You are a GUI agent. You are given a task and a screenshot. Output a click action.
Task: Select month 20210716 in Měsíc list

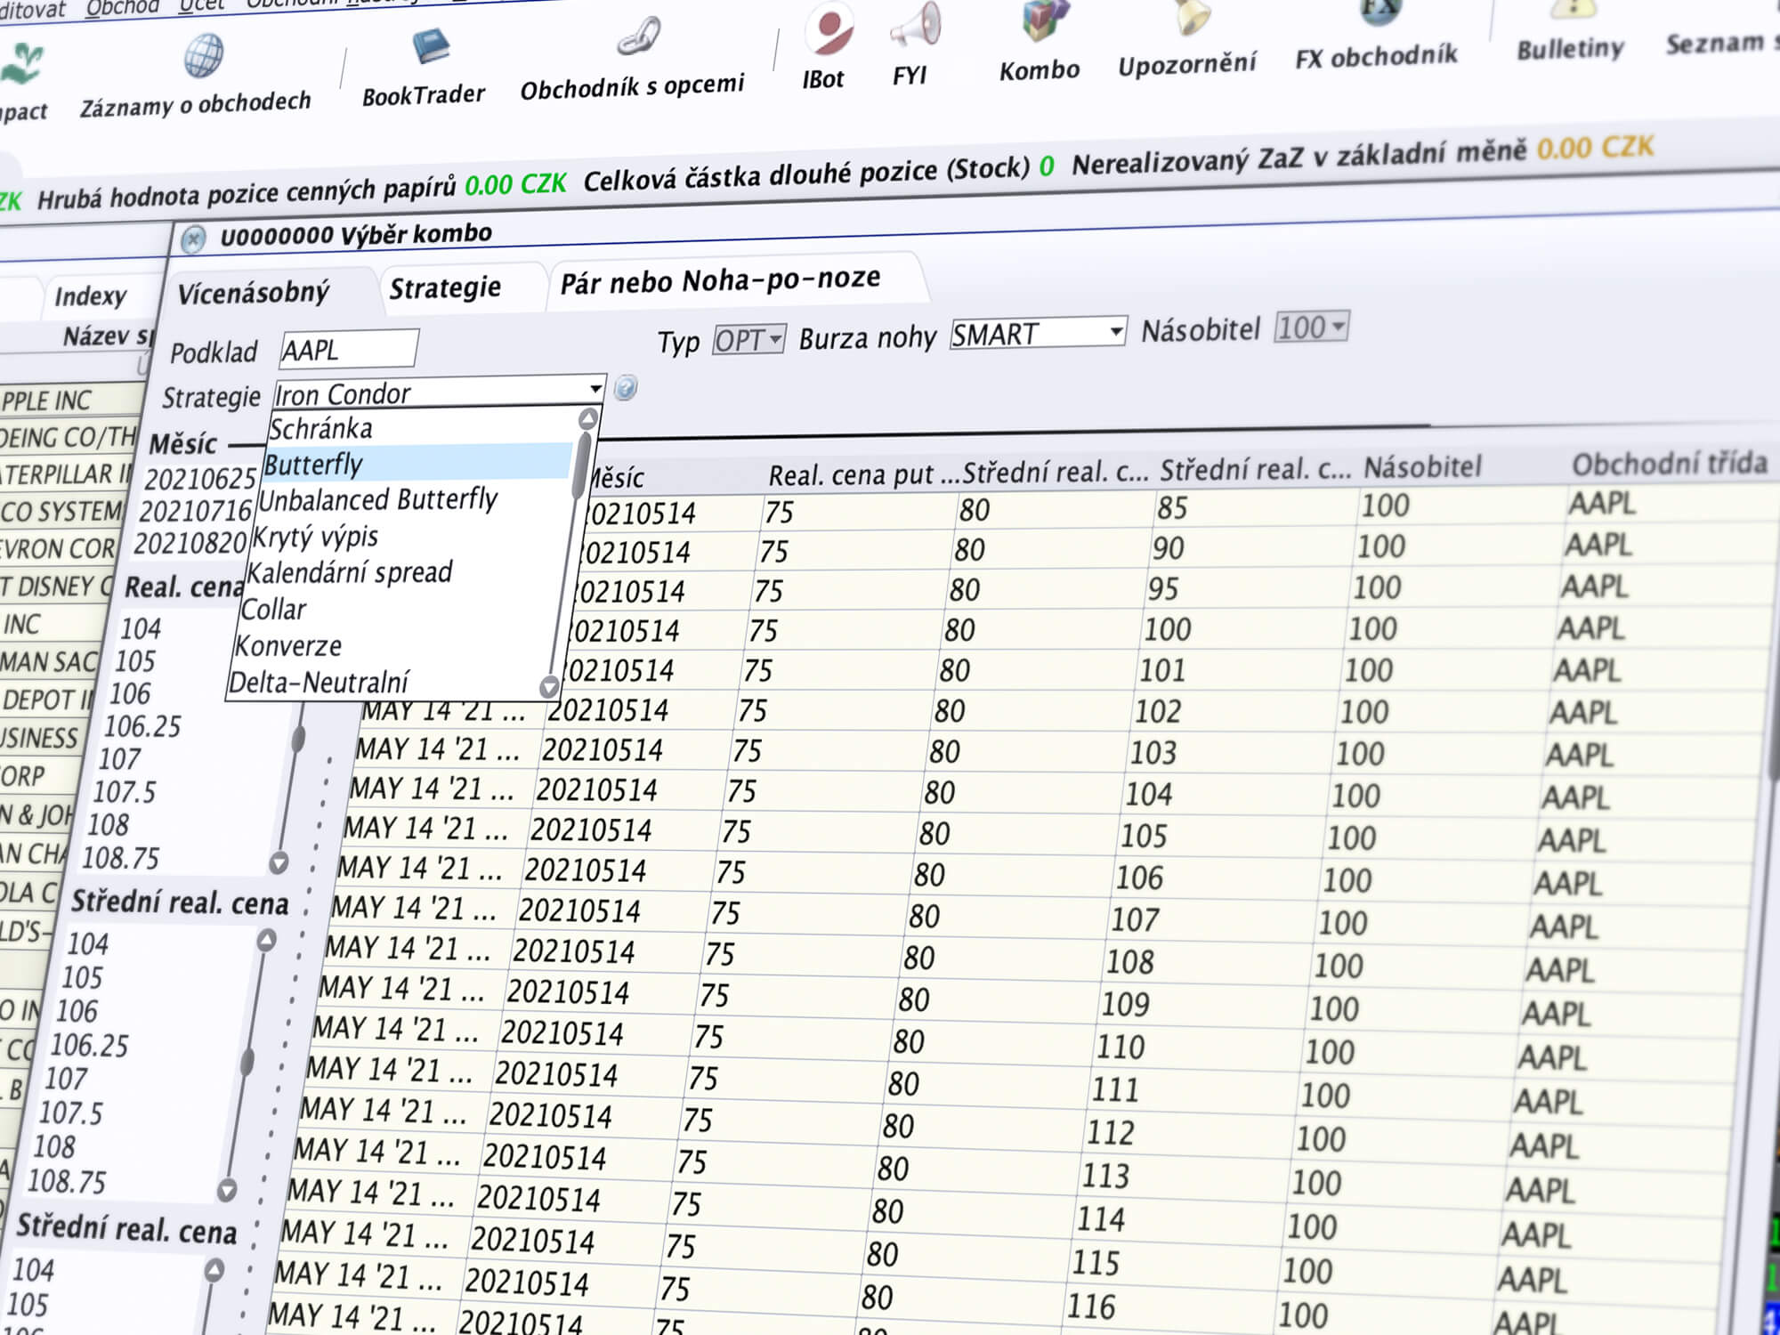coord(196,511)
